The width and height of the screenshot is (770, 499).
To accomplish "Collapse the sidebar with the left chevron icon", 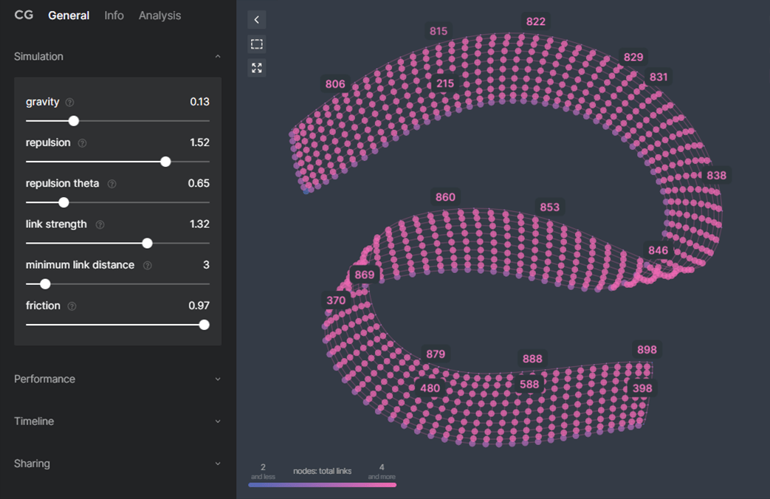I will click(256, 20).
